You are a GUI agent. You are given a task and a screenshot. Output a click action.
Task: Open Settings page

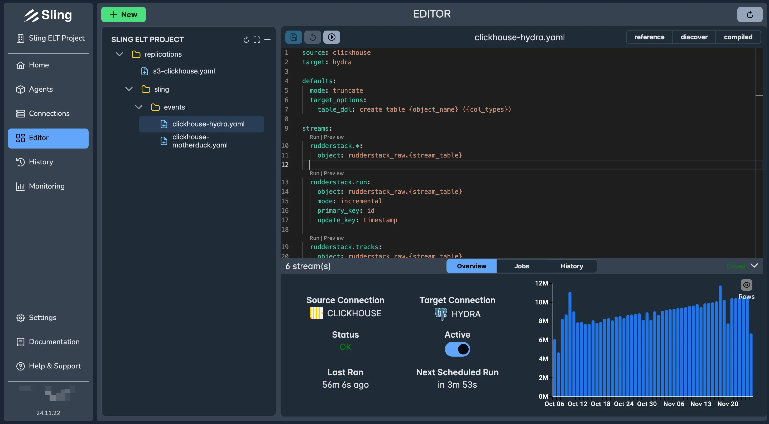click(48, 318)
